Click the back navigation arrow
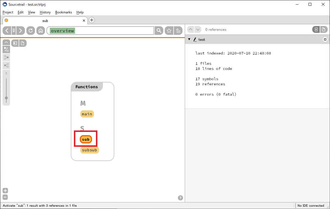Viewport: 330px width, 209px height. click(7, 31)
